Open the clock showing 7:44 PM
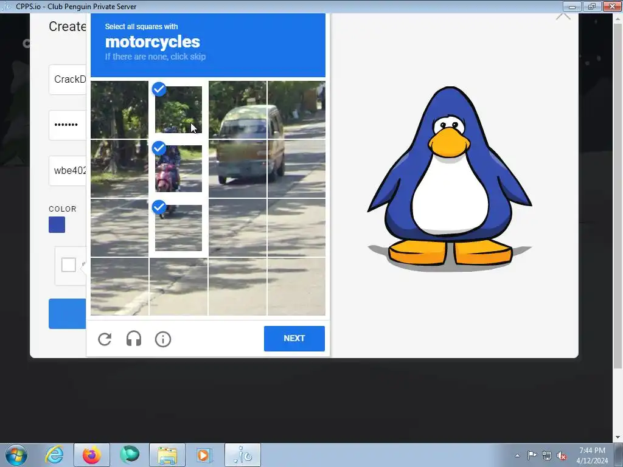The height and width of the screenshot is (467, 623). [x=592, y=455]
